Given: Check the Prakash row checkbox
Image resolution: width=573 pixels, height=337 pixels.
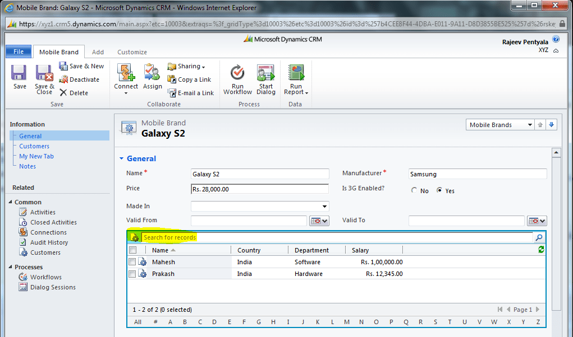Looking at the screenshot, I should [132, 274].
